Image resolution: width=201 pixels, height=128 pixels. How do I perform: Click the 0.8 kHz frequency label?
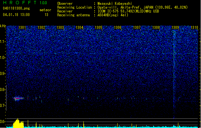(3, 90)
